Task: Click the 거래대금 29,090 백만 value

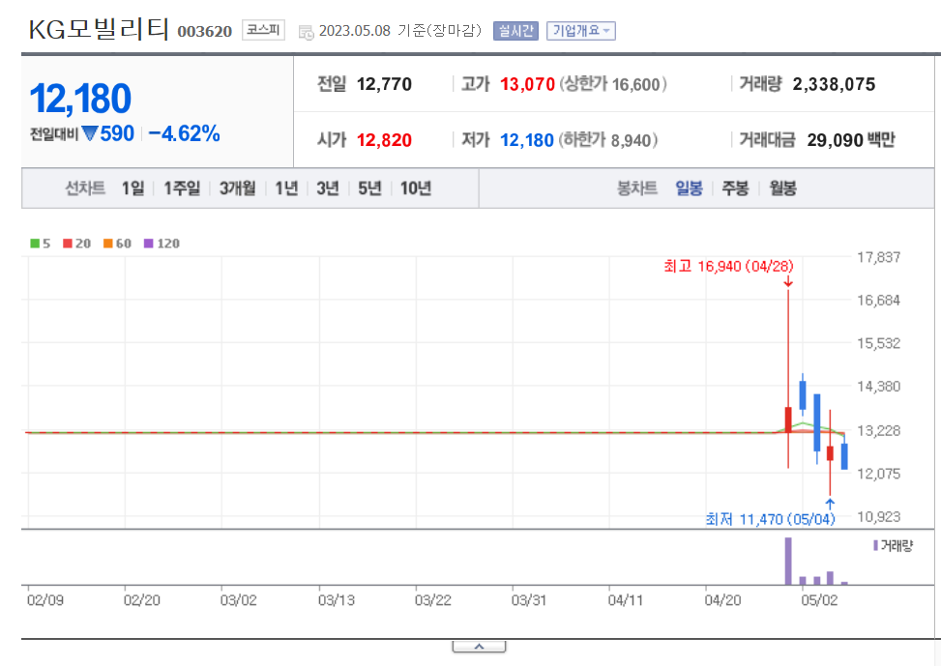Action: 851,140
